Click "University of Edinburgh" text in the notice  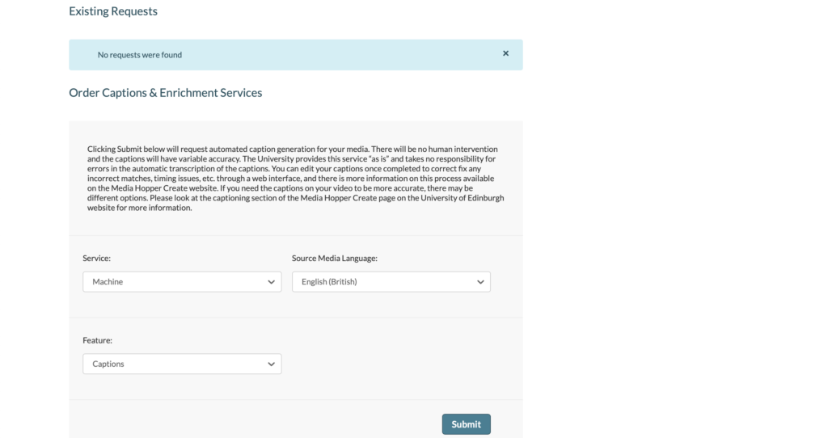pos(465,198)
